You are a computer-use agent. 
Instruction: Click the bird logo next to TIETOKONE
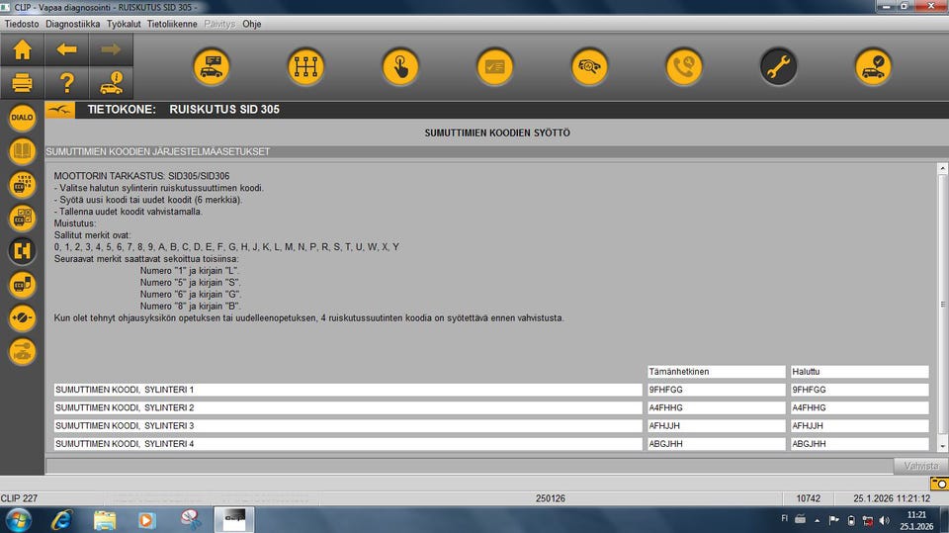(60, 110)
